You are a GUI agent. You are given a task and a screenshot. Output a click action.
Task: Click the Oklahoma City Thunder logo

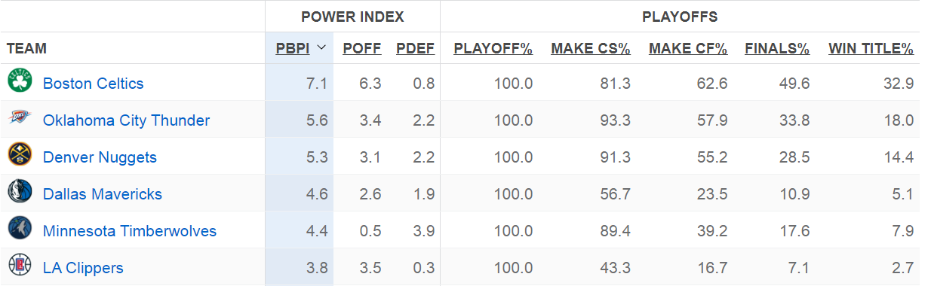click(20, 118)
